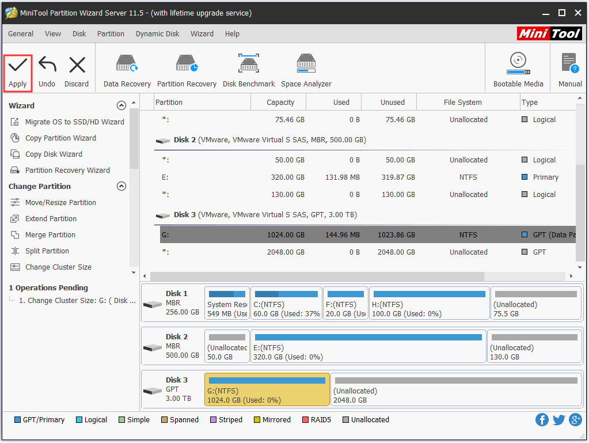The width and height of the screenshot is (589, 443).
Task: Click the sidebar scroll down arrow
Action: click(134, 272)
